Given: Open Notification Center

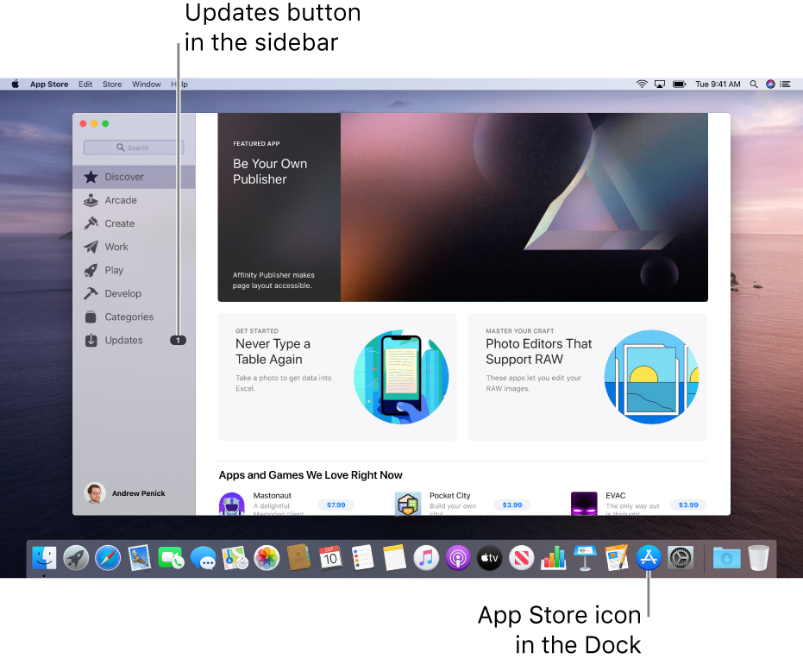Looking at the screenshot, I should click(786, 84).
